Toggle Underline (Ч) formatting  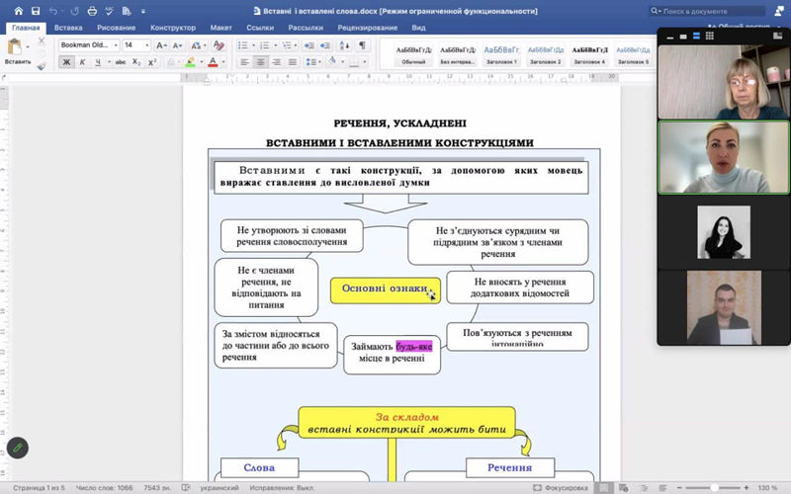click(98, 62)
